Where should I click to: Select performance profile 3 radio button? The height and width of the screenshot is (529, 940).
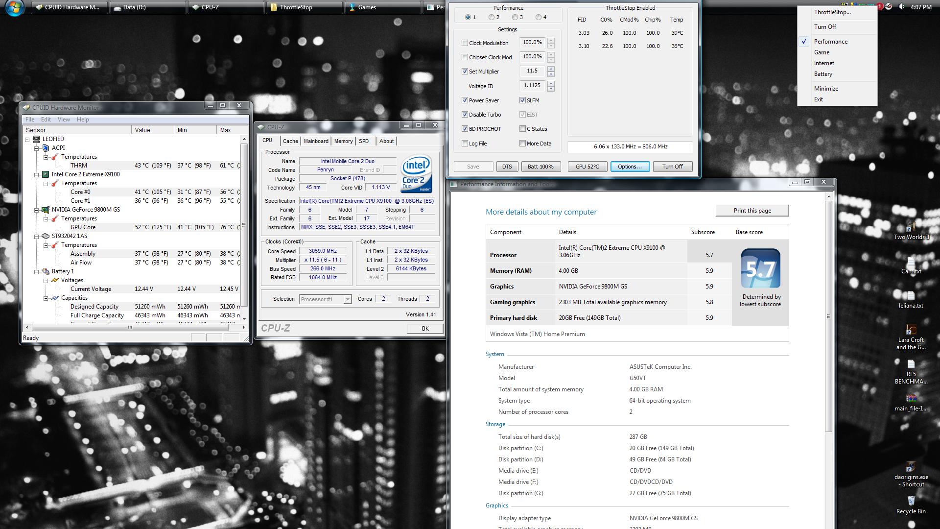[x=515, y=17]
